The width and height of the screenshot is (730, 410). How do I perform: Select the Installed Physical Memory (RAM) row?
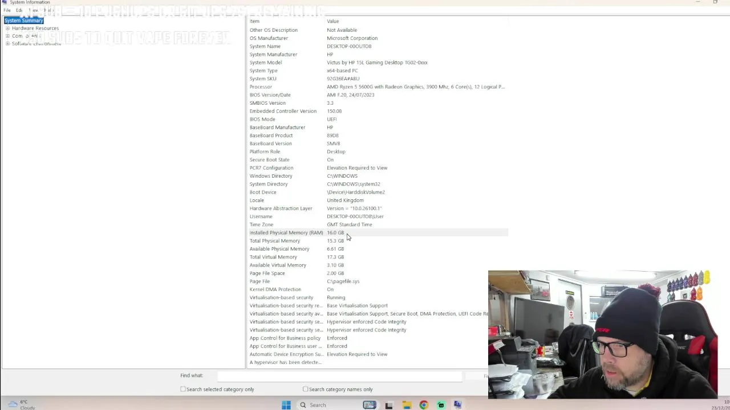pos(377,232)
